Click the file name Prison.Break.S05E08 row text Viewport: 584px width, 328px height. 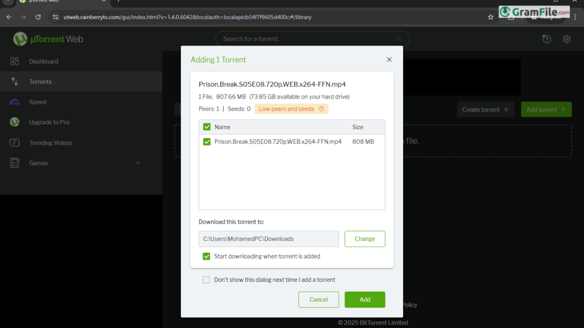278,142
